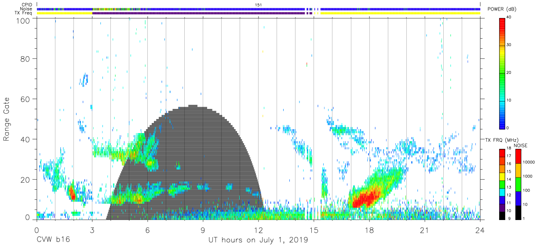Click the 12 tick on UT hours axis
This screenshot has width=540, height=249.
(258, 230)
